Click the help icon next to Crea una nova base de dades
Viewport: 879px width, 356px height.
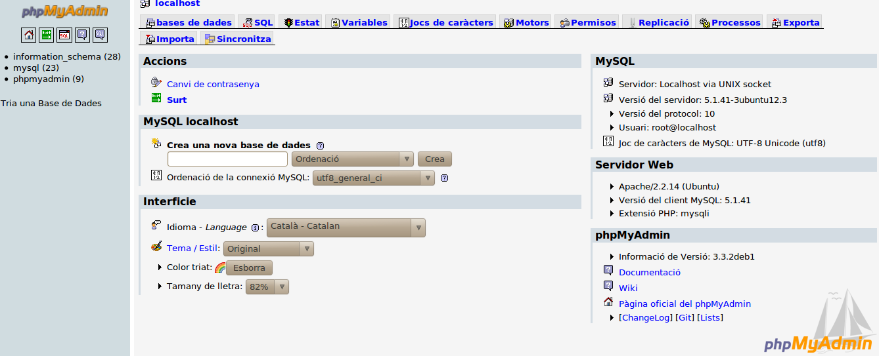coord(320,146)
